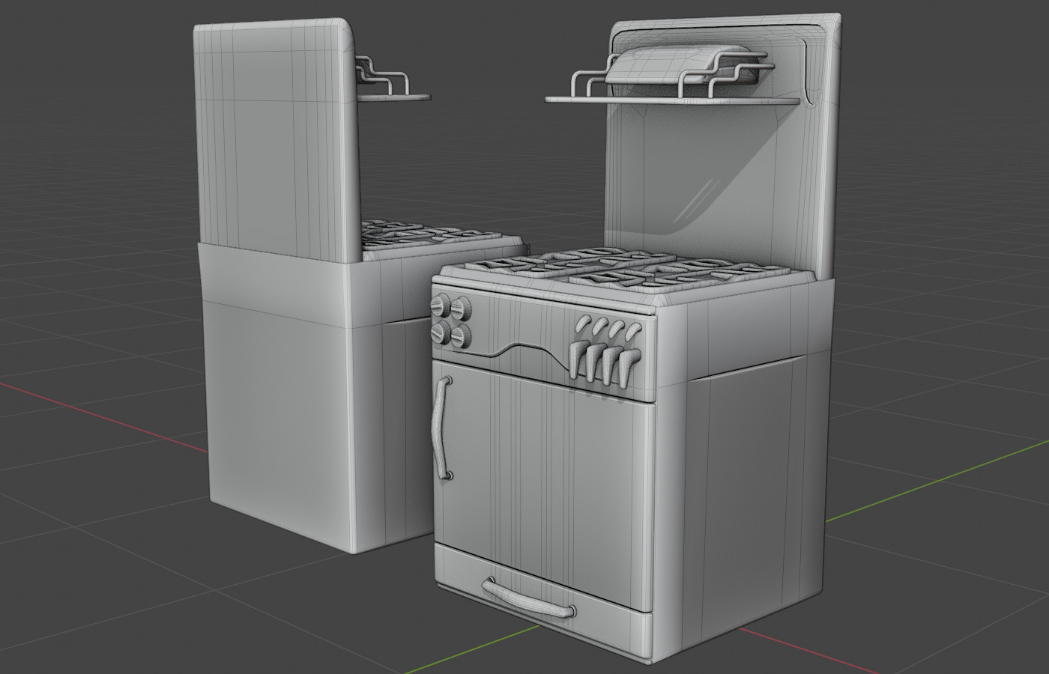Select the vertical oven door handle
1049x674 pixels.
(441, 428)
